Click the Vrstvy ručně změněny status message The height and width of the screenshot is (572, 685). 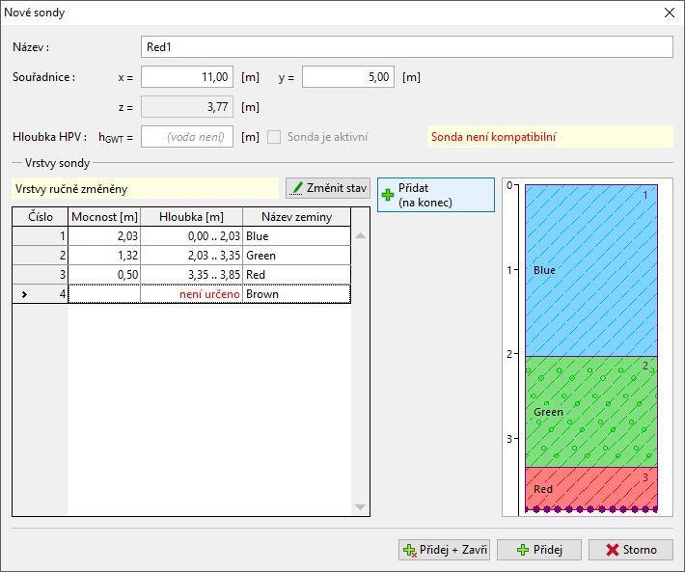tap(145, 189)
